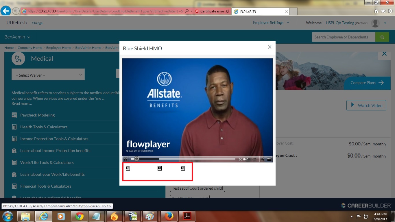Viewport: 395px width, 222px height.
Task: Open Read more... link
Action: click(x=22, y=103)
